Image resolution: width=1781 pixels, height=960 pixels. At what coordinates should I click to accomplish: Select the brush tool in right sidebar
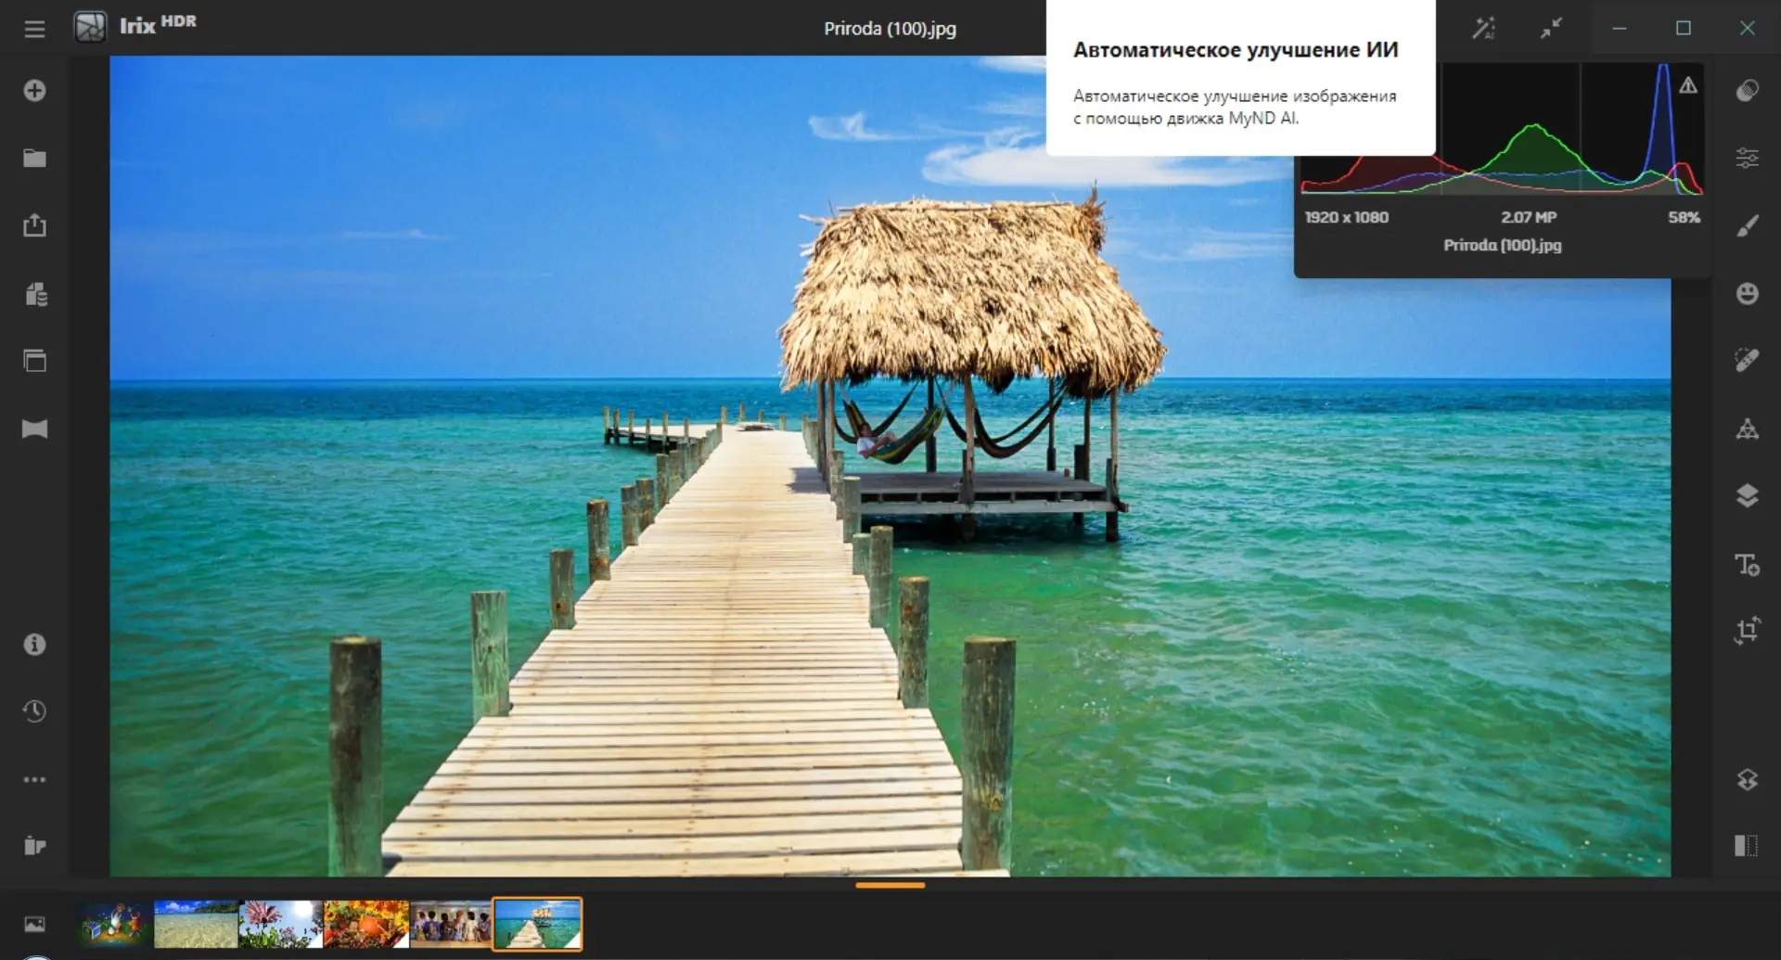1748,226
